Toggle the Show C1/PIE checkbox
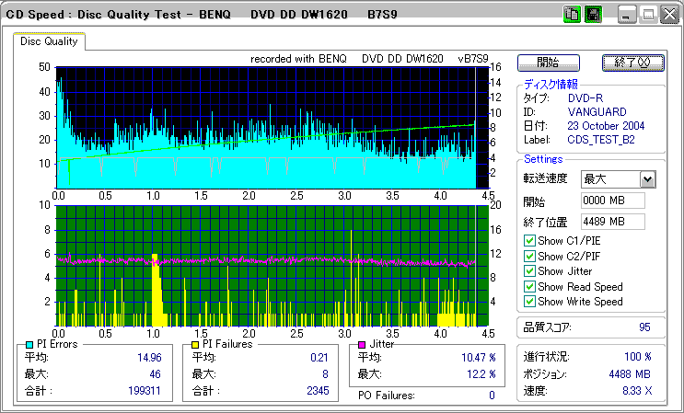 [529, 242]
